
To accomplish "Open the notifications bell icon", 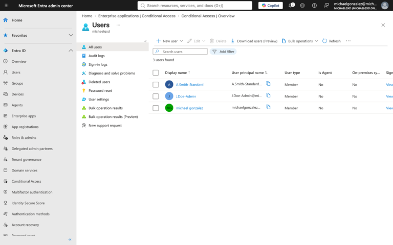I will [291, 5].
